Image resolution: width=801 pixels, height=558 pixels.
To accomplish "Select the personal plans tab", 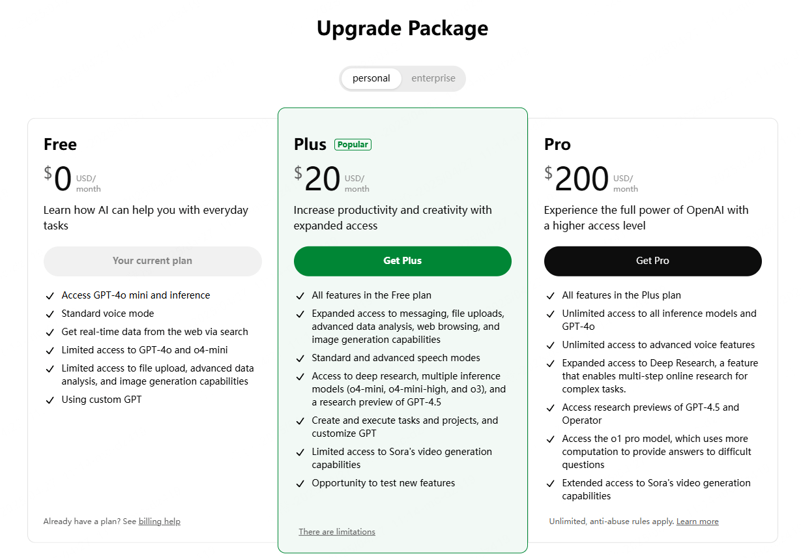I will (371, 78).
